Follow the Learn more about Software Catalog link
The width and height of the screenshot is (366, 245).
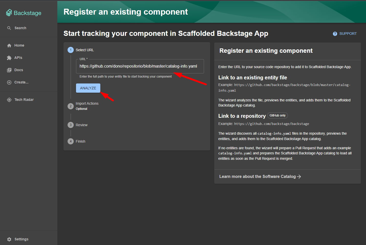[x=260, y=176]
